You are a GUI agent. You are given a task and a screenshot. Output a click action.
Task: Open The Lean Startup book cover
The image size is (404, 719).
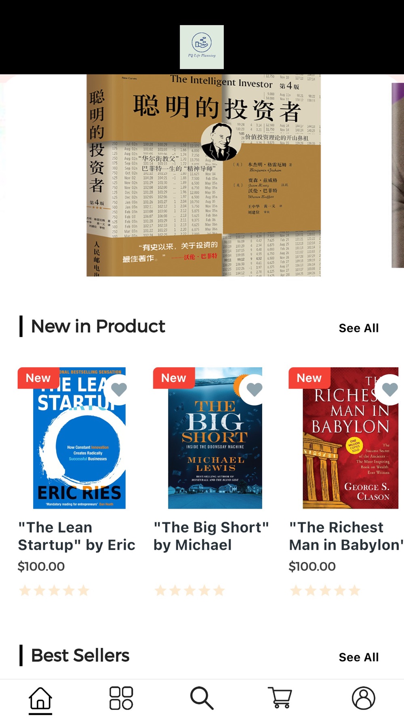click(79, 438)
